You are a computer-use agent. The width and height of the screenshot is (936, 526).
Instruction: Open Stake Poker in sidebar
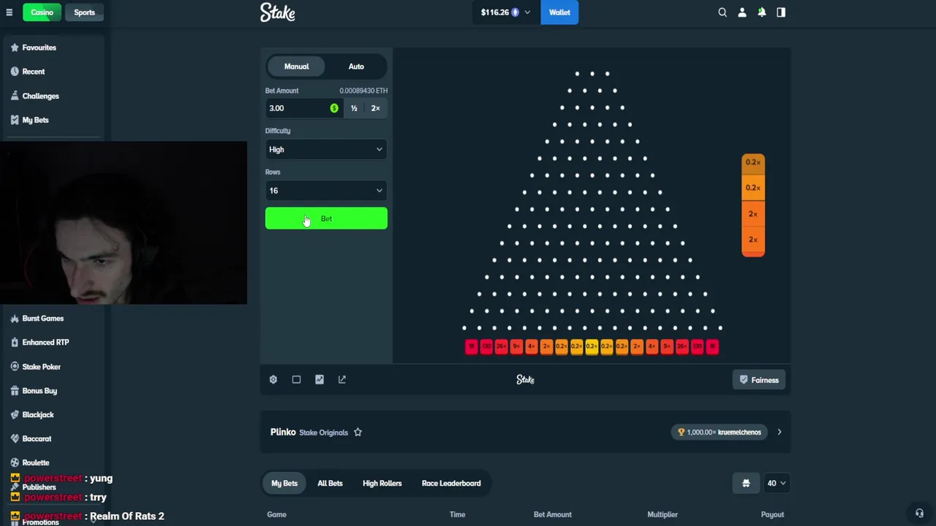click(41, 367)
